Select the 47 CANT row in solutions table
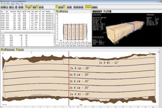The height and width of the screenshot is (108, 162). click(27, 22)
